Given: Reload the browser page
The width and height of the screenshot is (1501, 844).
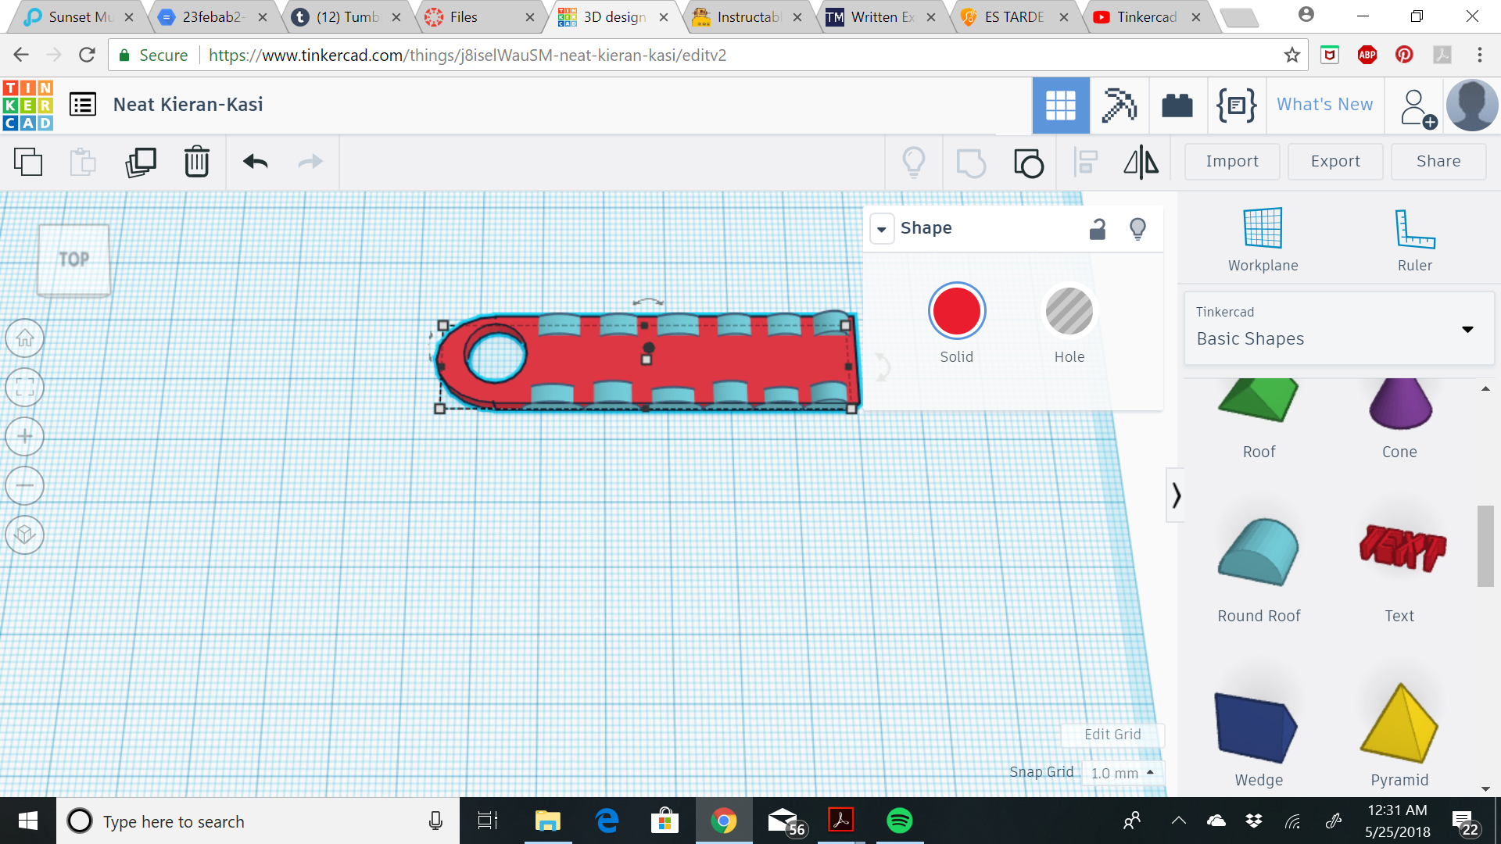Looking at the screenshot, I should pyautogui.click(x=87, y=55).
